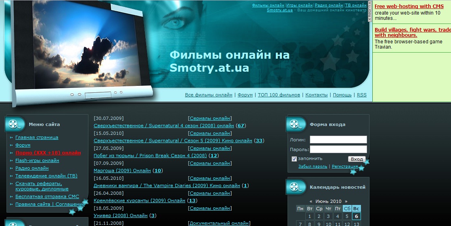Open Supernatural Сезон 5 (2009) Кино онлайн entry
The width and height of the screenshot is (451, 226).
(173, 141)
